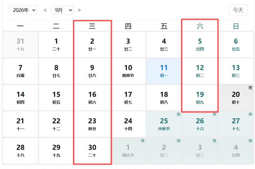The image size is (255, 169).
Task: Click the 六 Saturday column header
Action: coord(200,26)
